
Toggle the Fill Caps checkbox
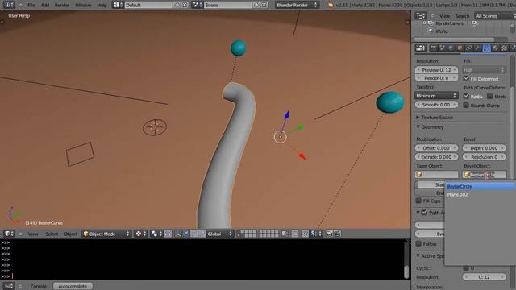tap(418, 201)
